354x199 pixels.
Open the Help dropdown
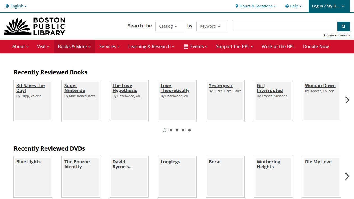294,6
